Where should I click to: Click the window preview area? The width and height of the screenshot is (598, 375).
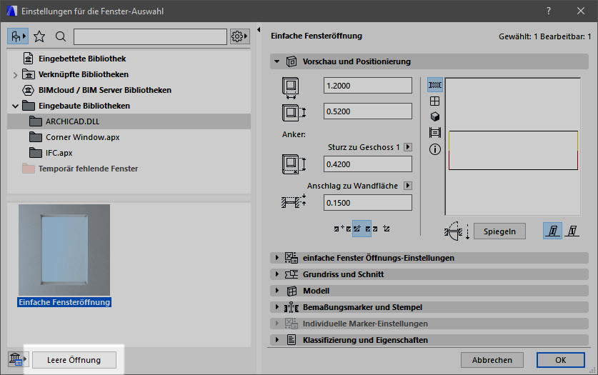[x=513, y=146]
